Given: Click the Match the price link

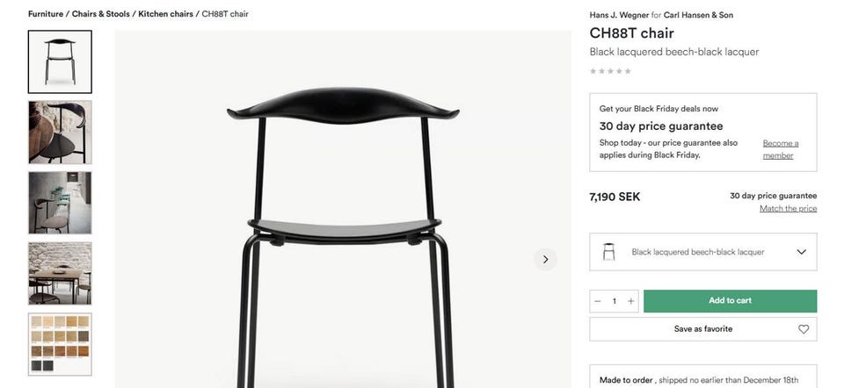Looking at the screenshot, I should pos(788,209).
